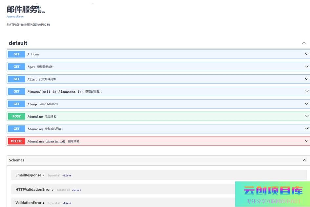The width and height of the screenshot is (310, 207).
Task: Click Expand all next to HTTPValidationError
Action: click(63, 190)
